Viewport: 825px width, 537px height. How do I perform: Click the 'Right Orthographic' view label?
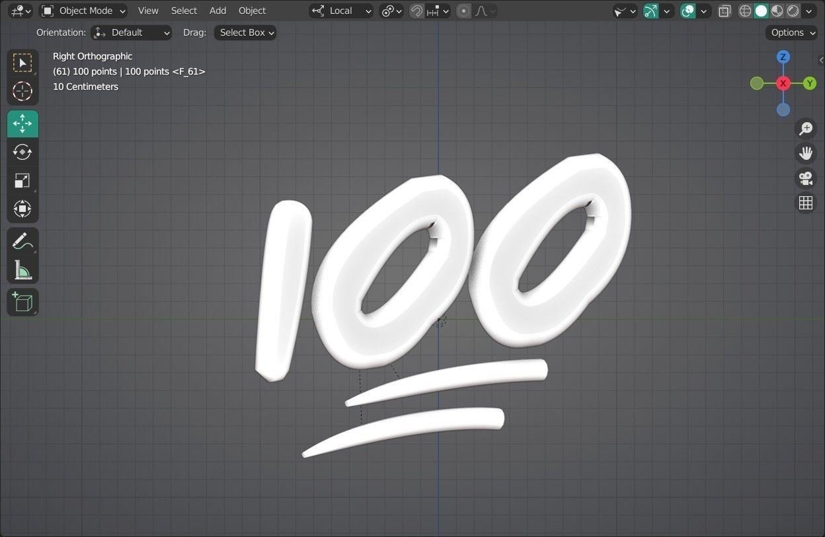(x=93, y=56)
